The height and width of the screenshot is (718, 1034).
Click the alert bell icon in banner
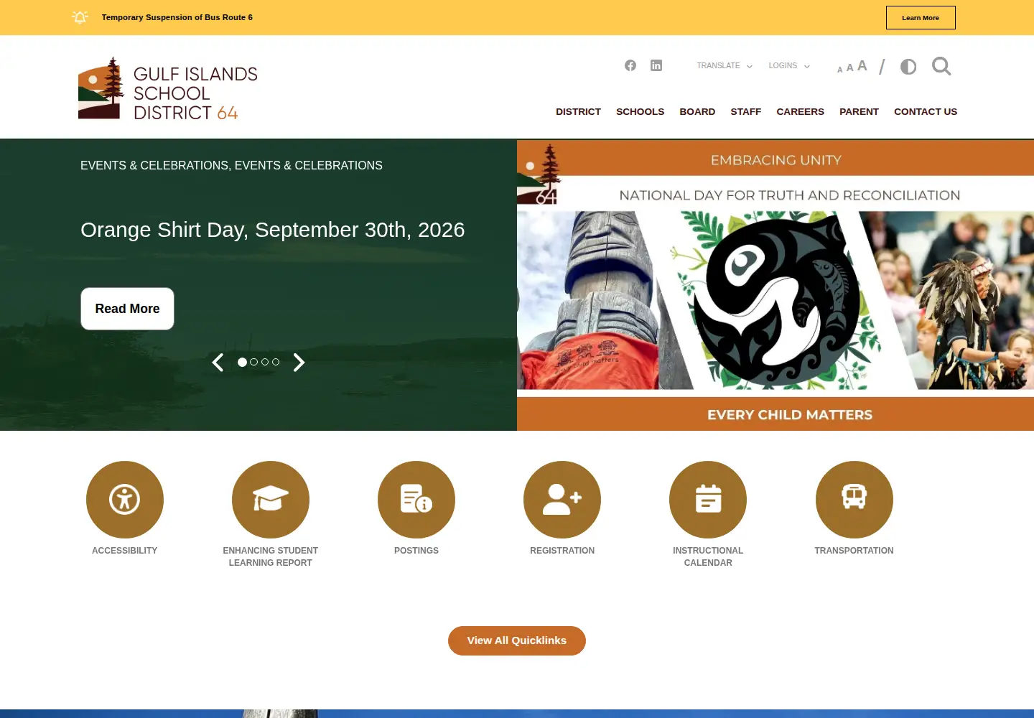[x=80, y=17]
